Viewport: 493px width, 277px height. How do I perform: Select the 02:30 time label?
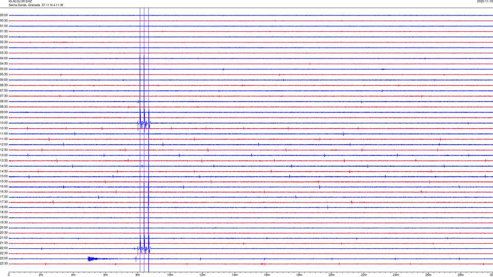[x=4, y=42]
